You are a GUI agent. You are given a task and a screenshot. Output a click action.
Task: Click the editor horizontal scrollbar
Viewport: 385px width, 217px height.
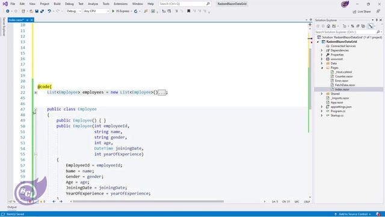click(x=149, y=201)
